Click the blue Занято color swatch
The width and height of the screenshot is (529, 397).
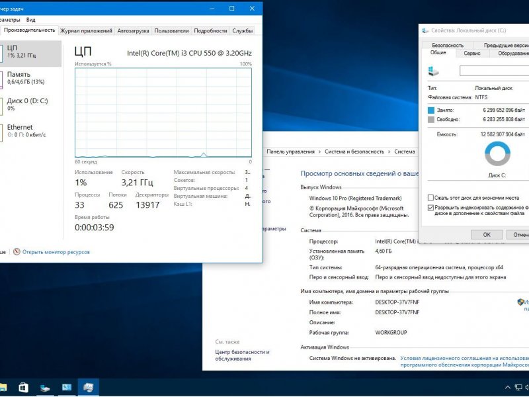tap(431, 110)
